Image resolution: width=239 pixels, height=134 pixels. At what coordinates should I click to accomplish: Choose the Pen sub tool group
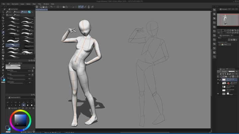tap(9, 12)
